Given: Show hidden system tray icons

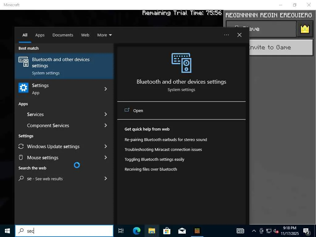Looking at the screenshot, I should (x=254, y=231).
